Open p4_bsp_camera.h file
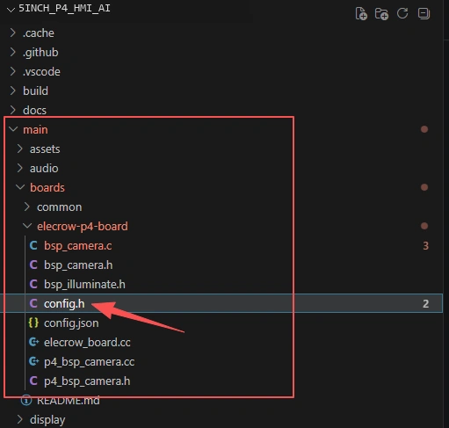This screenshot has width=449, height=428. [x=87, y=381]
